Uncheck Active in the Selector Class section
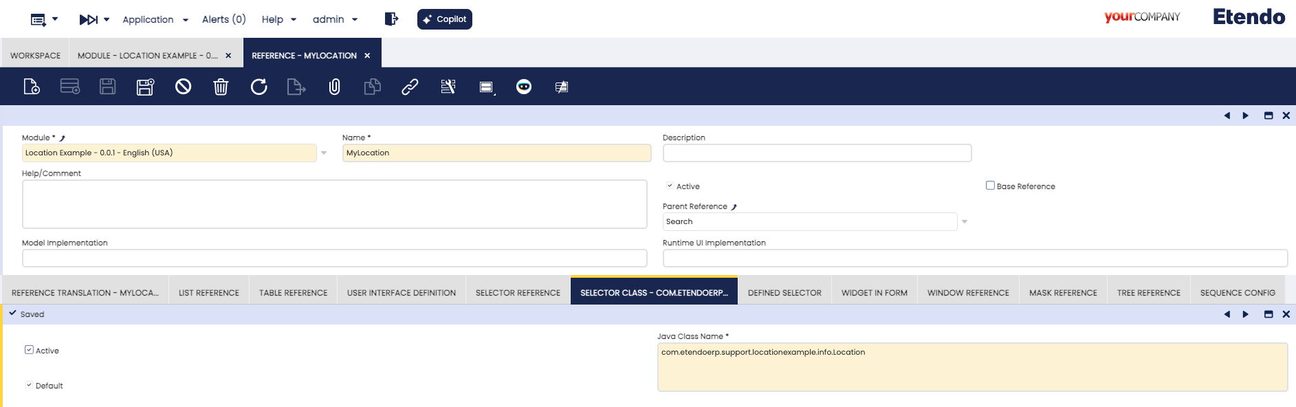Screen dimensions: 1296x407 coord(29,350)
